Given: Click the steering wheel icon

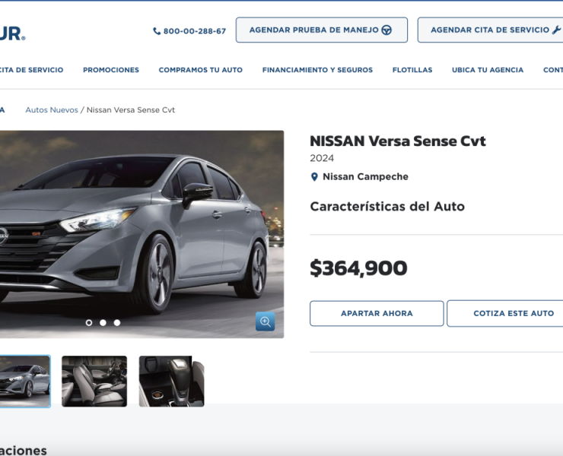Looking at the screenshot, I should (x=386, y=30).
